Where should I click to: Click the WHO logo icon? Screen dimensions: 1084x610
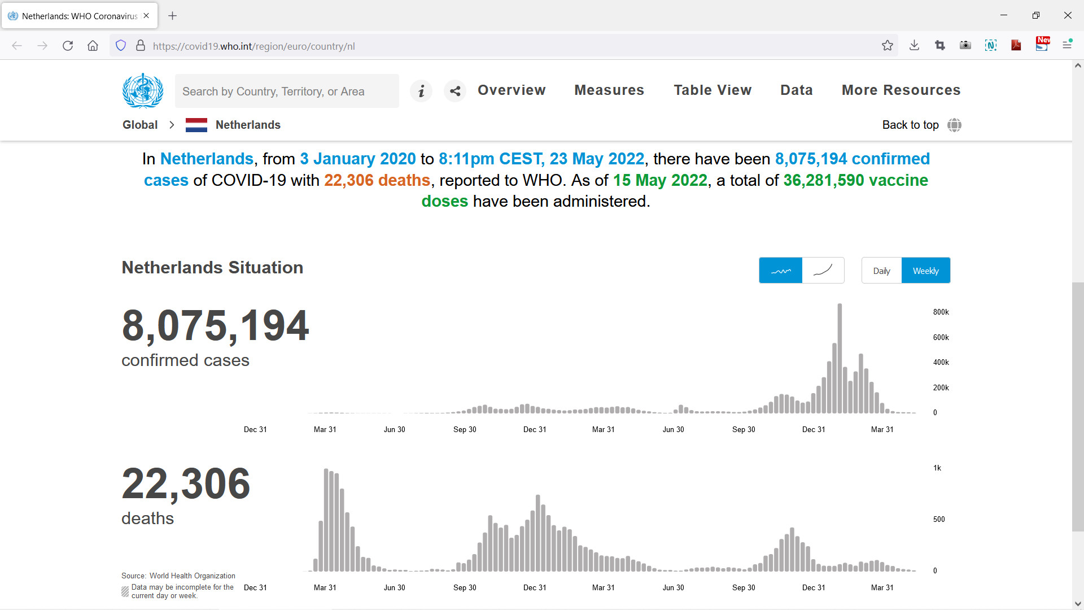pos(143,91)
